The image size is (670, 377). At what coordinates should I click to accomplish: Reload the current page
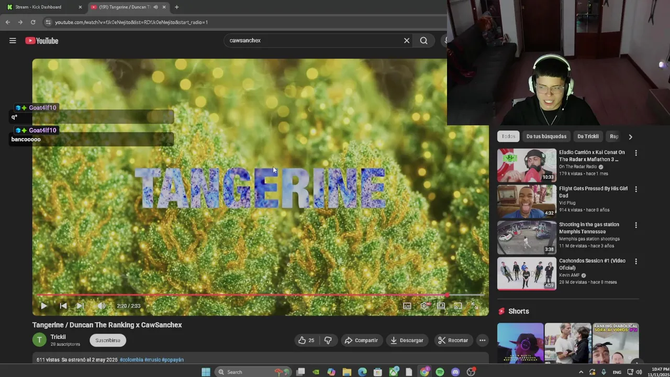coord(33,22)
